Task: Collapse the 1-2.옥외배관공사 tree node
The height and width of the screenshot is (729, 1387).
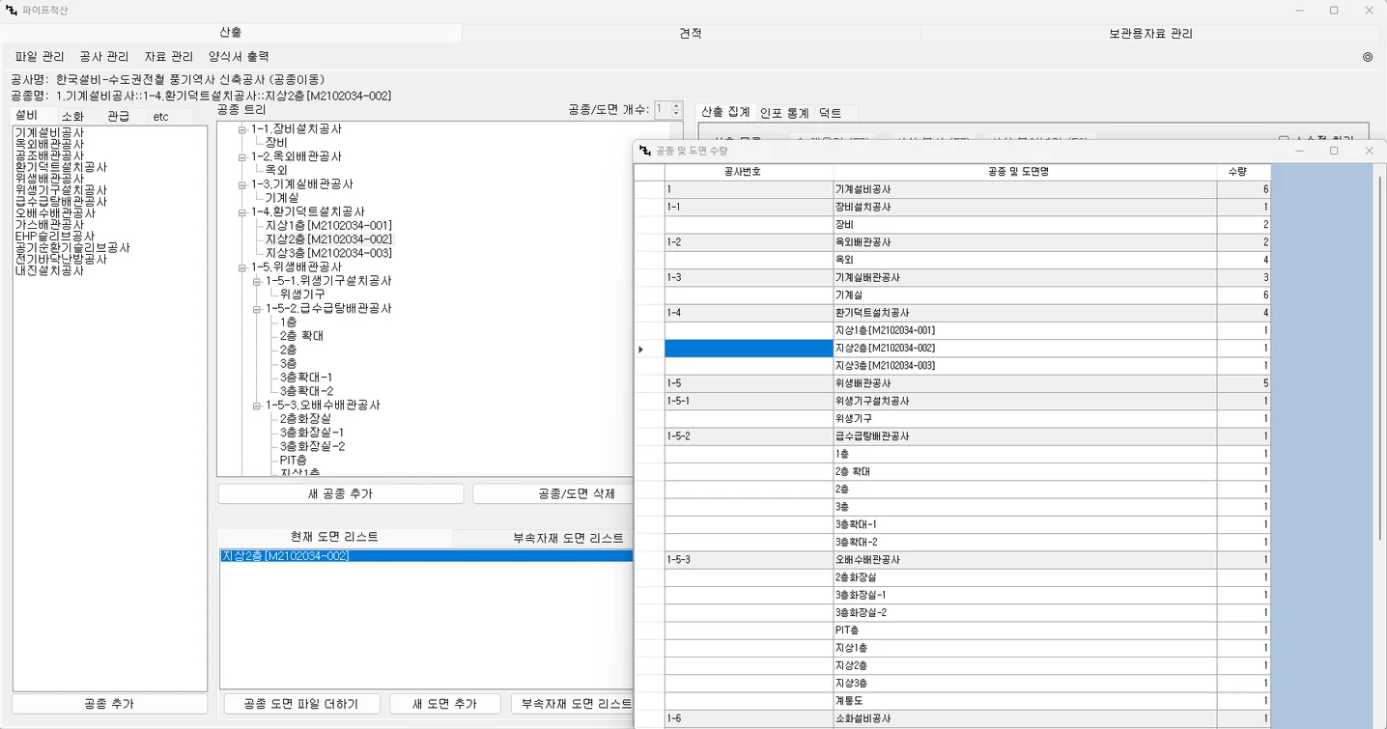Action: tap(241, 156)
